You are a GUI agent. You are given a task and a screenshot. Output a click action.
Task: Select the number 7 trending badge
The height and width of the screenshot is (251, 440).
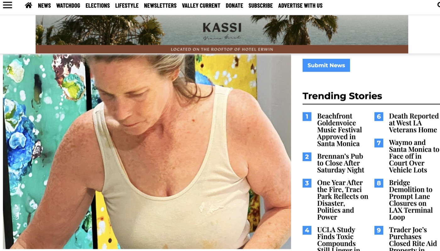(x=379, y=143)
